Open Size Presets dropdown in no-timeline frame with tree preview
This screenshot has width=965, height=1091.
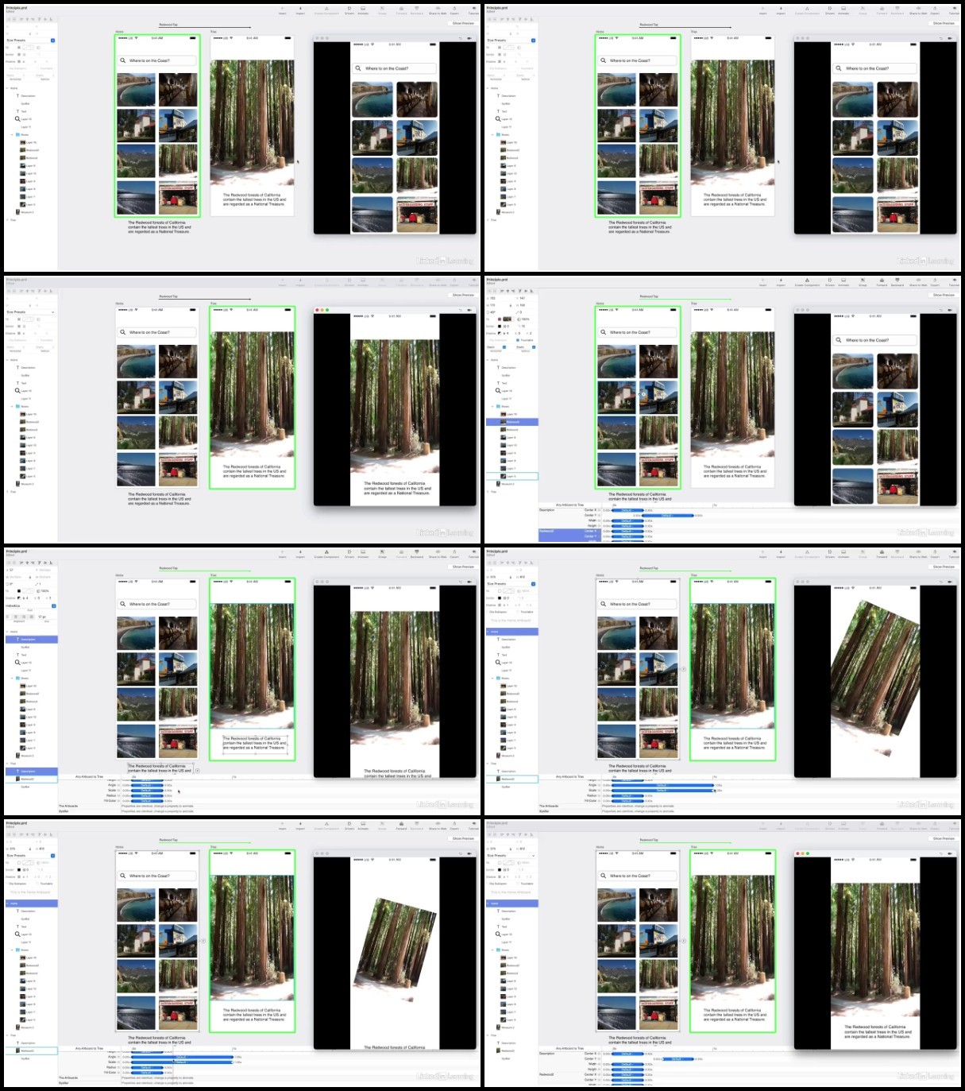[x=29, y=311]
